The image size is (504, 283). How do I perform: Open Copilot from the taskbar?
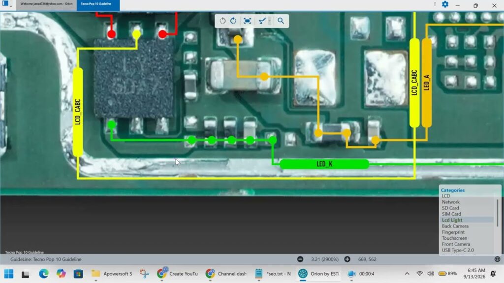tap(61, 274)
